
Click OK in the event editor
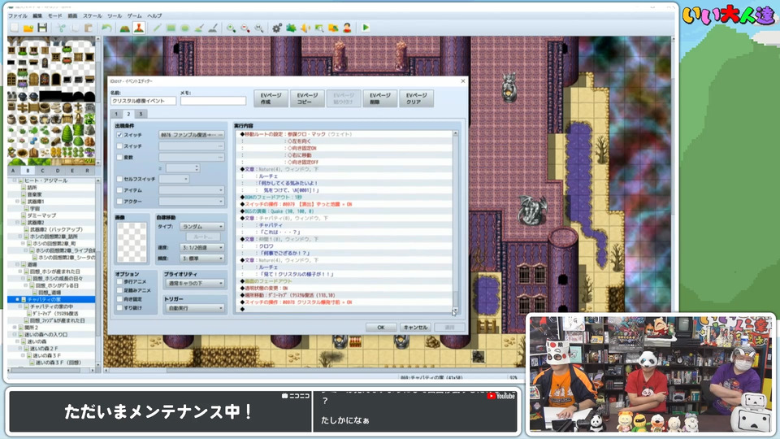tap(380, 327)
